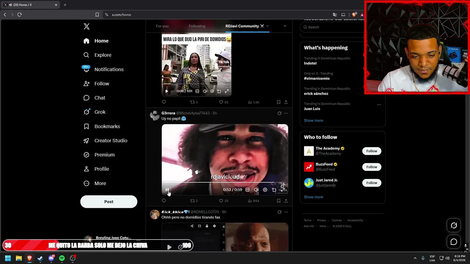Screen dimensions: 470x264
Task: Click the X search field
Action: [332, 27]
